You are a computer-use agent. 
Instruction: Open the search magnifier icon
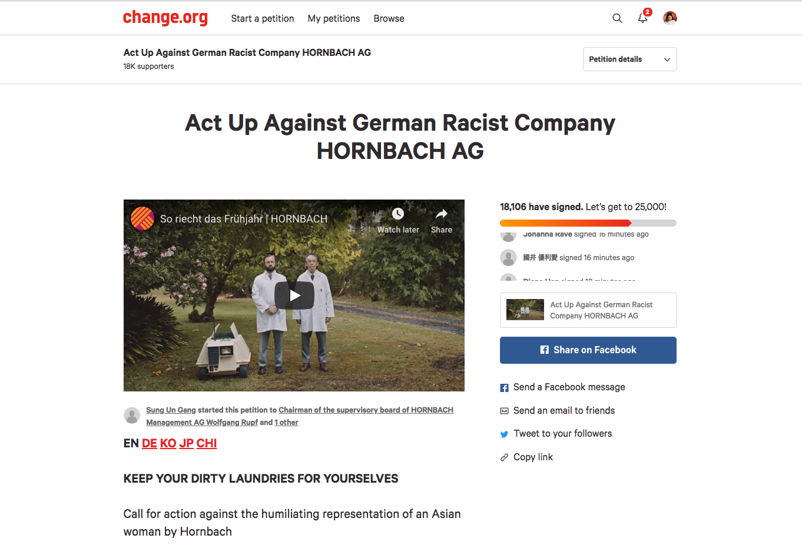pyautogui.click(x=617, y=18)
